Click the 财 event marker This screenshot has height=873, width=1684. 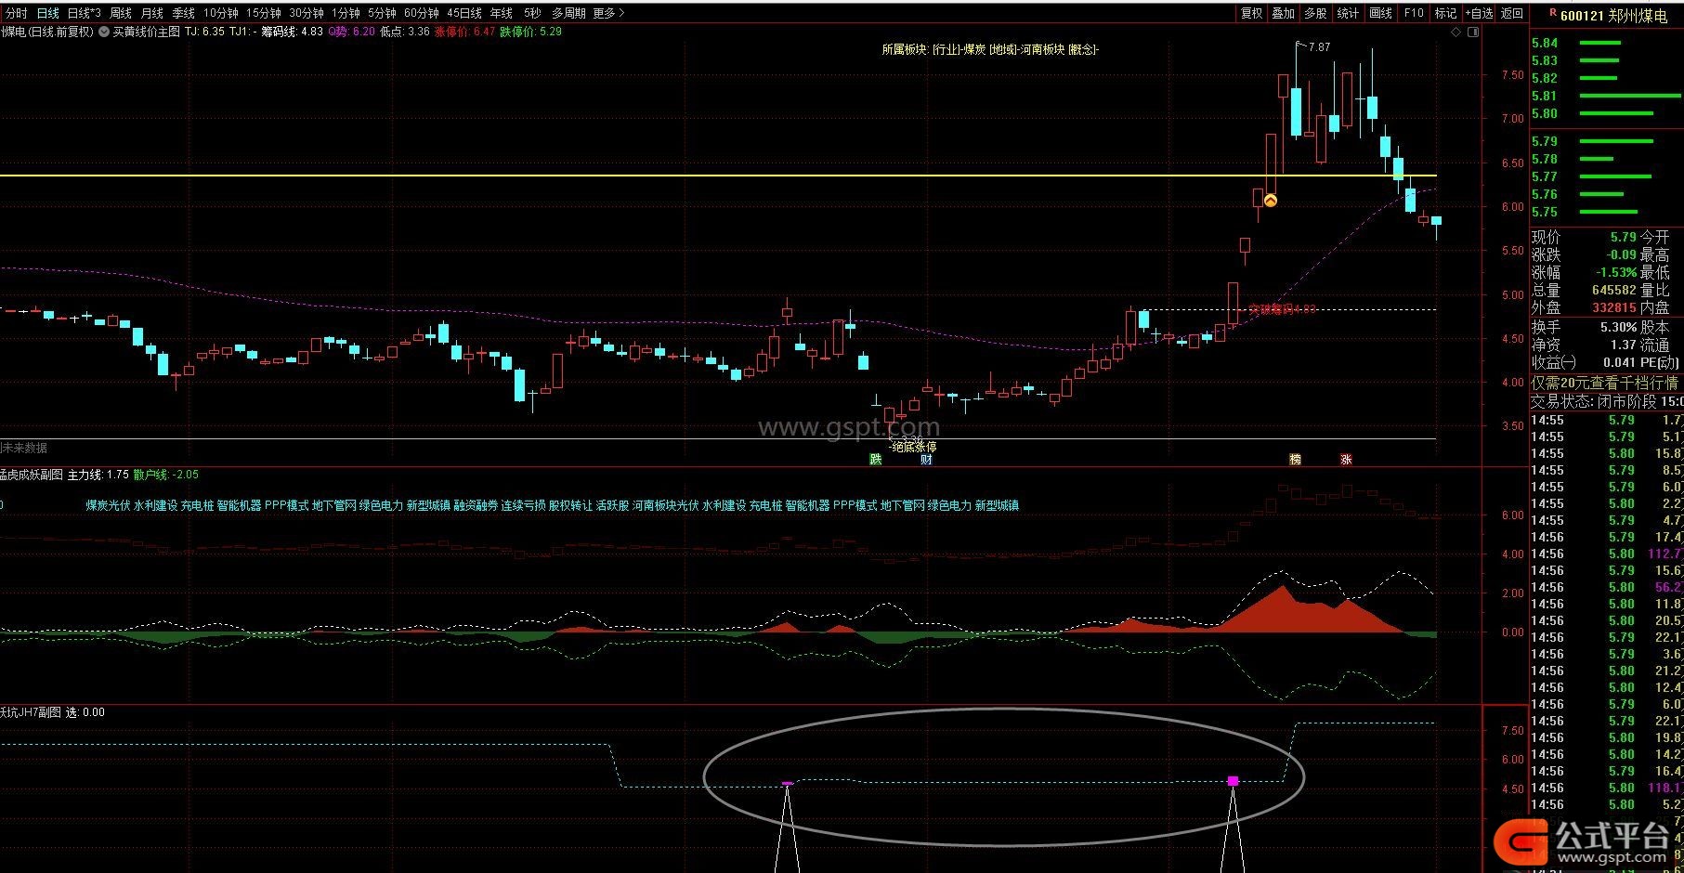[926, 459]
